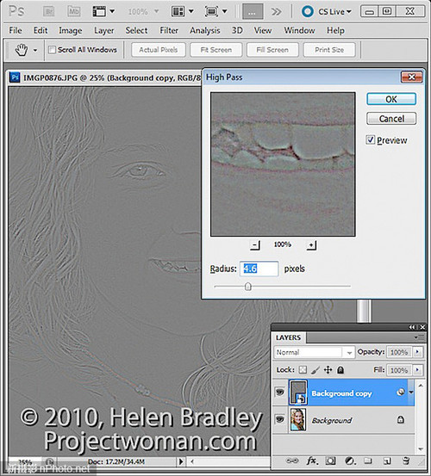The image size is (431, 476).
Task: Create new adjustment layer icon
Action: pos(350,461)
